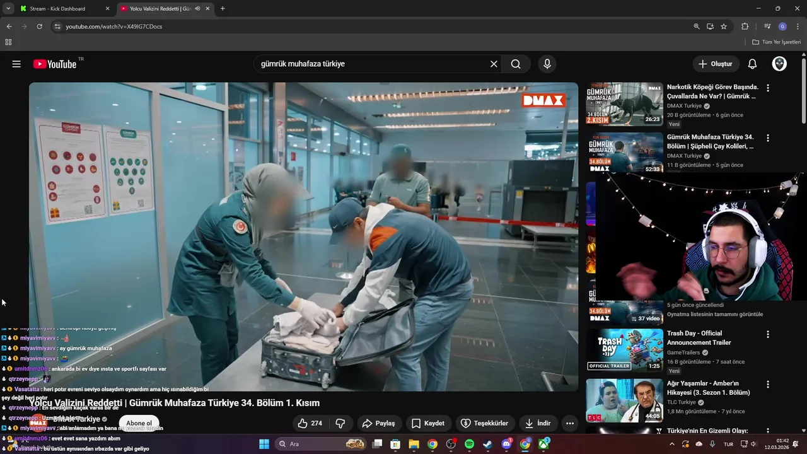807x454 pixels.
Task: View site information icon in address bar
Action: tap(57, 26)
